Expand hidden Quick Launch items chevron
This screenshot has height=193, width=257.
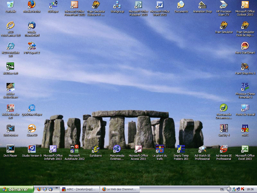coord(57,188)
